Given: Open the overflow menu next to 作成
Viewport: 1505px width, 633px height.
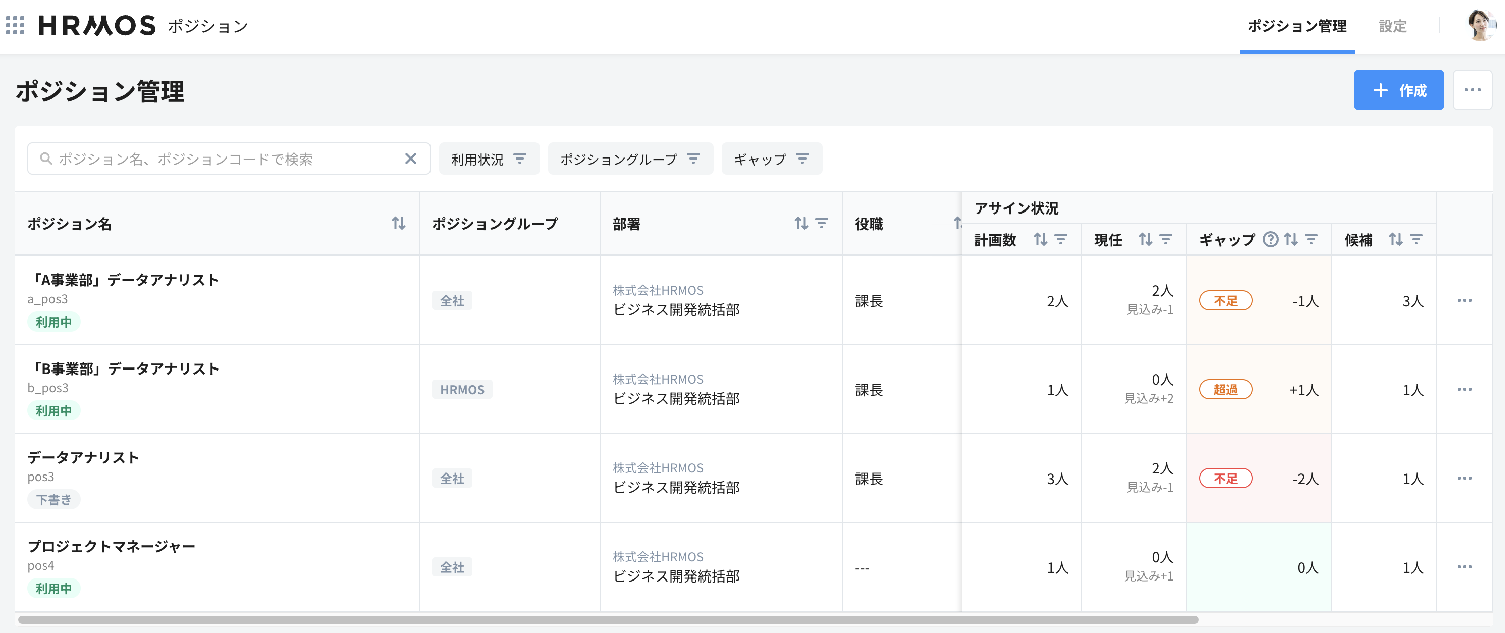Looking at the screenshot, I should tap(1473, 89).
